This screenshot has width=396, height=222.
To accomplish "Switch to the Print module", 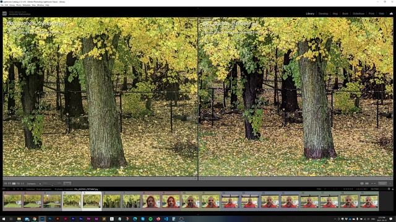I will click(x=371, y=14).
